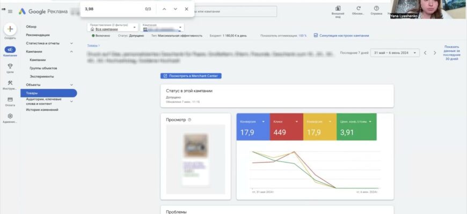Click Показать данные за последние 30 дней
467x214 pixels.
(451, 52)
